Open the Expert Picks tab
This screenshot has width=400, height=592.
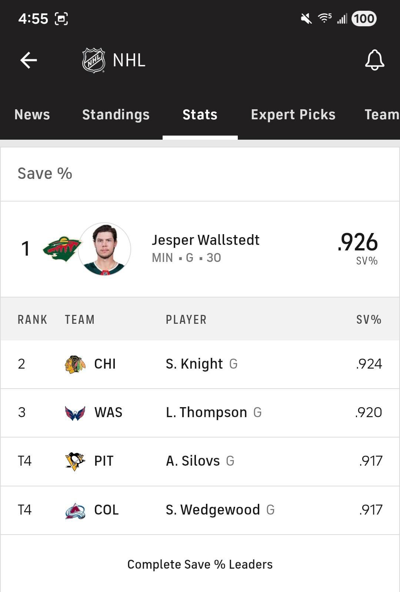[x=293, y=114]
